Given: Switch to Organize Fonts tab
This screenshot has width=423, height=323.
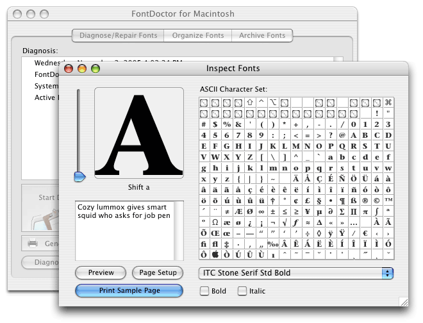Looking at the screenshot, I should tap(198, 35).
